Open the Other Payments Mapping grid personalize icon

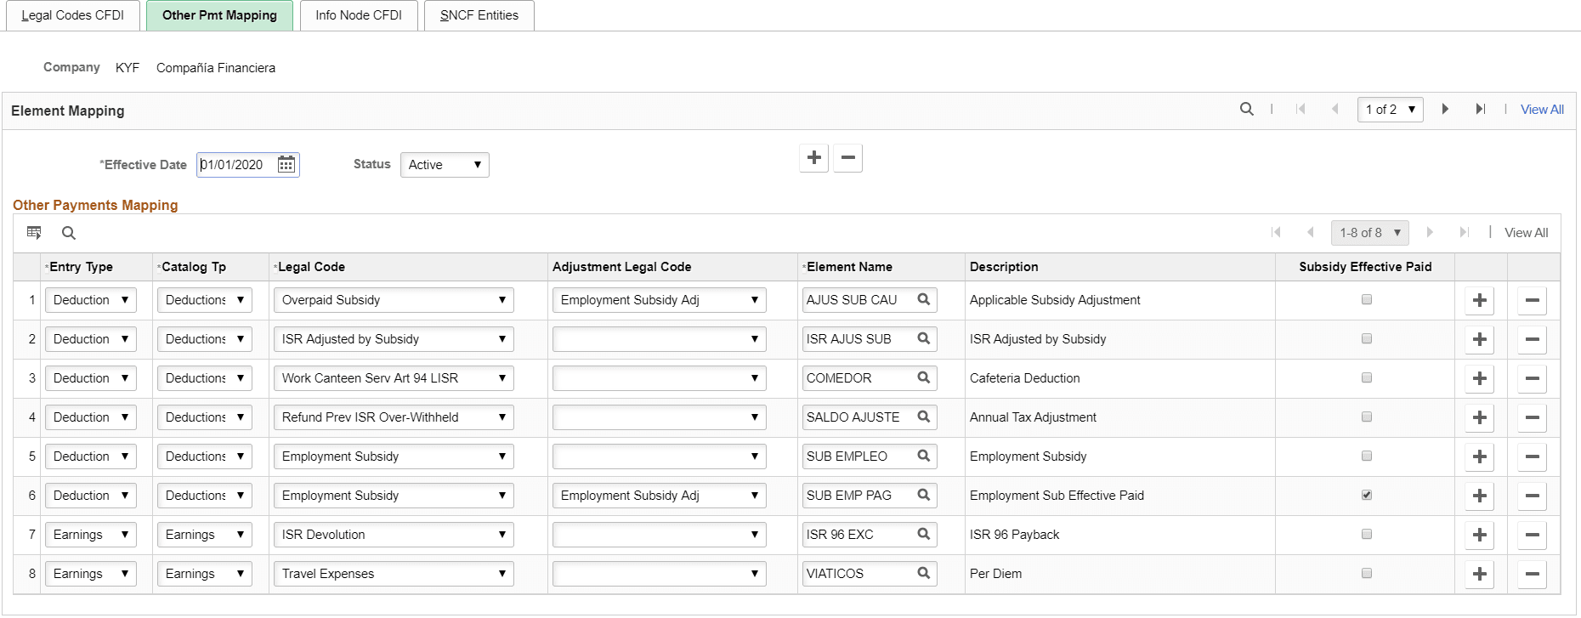[34, 232]
